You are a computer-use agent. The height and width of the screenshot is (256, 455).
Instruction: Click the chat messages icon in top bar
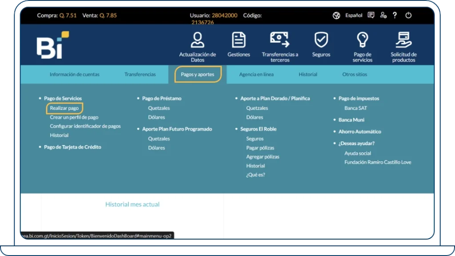371,15
